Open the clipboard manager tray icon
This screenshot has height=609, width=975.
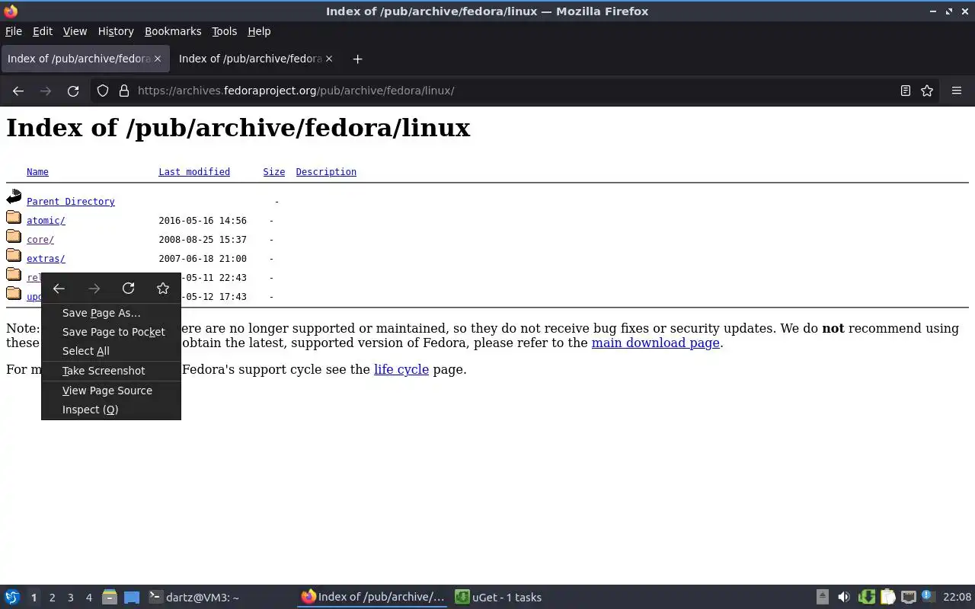tap(887, 598)
